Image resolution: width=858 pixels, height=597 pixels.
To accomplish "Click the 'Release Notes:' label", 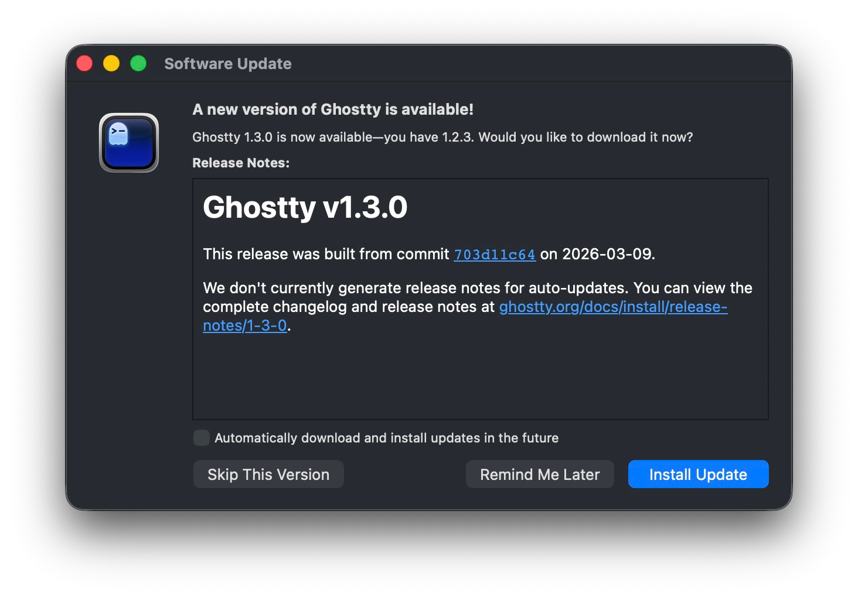I will point(241,163).
